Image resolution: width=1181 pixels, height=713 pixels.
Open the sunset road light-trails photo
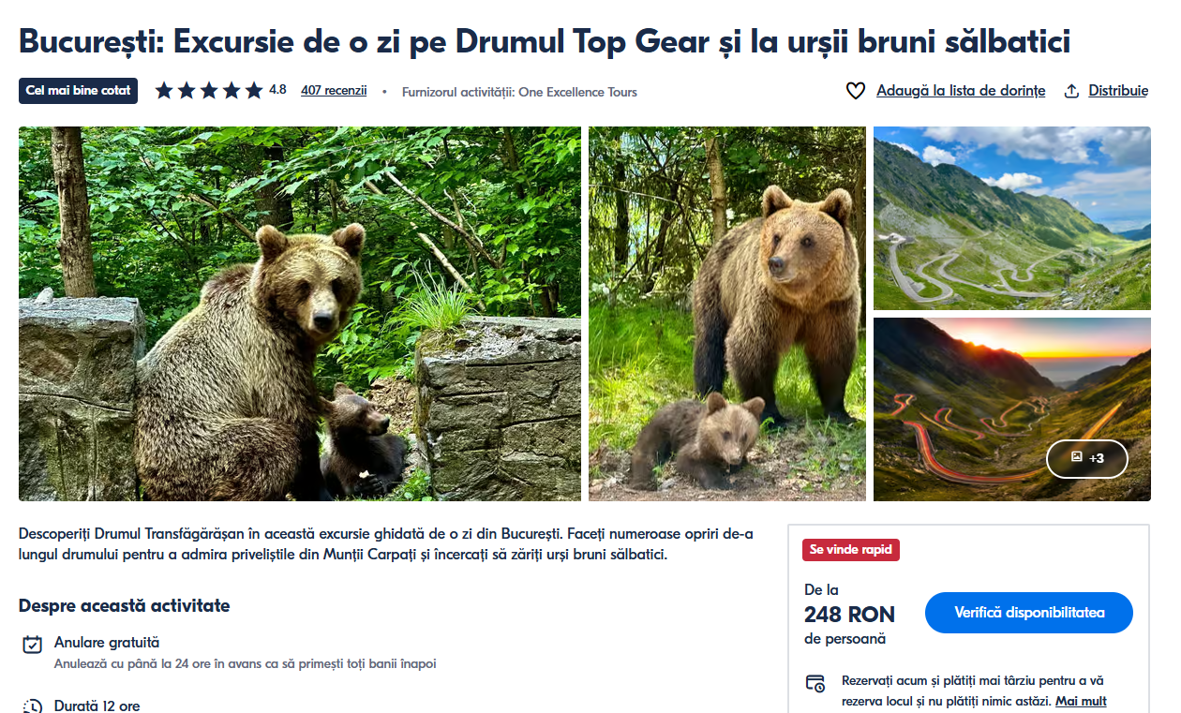[1011, 409]
